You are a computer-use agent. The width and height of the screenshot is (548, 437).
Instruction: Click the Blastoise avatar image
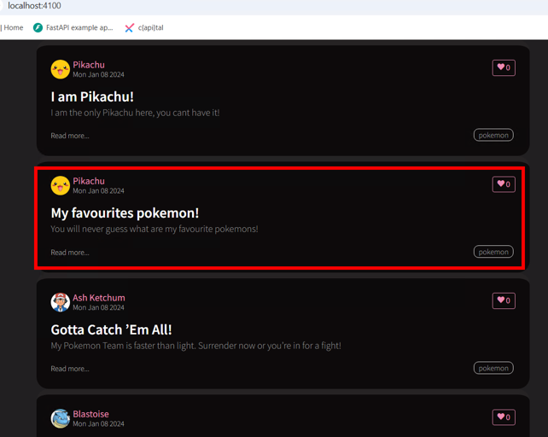(60, 418)
